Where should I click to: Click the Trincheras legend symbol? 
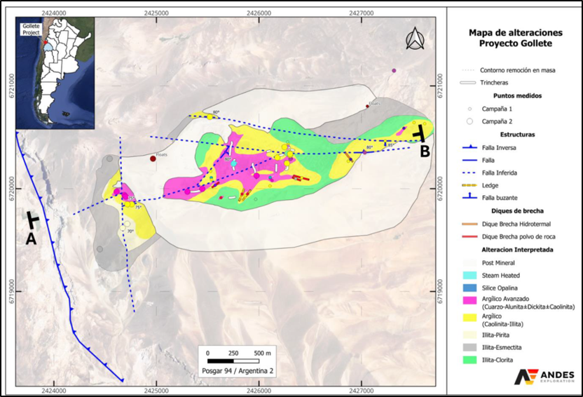click(469, 83)
